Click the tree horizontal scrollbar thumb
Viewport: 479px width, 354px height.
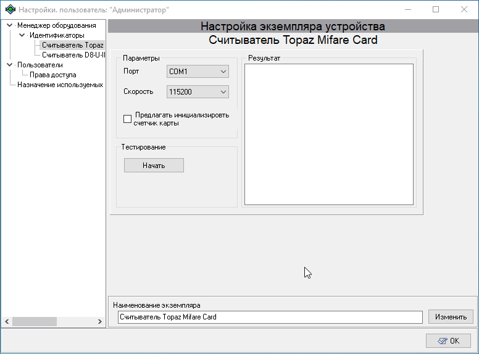pos(35,322)
